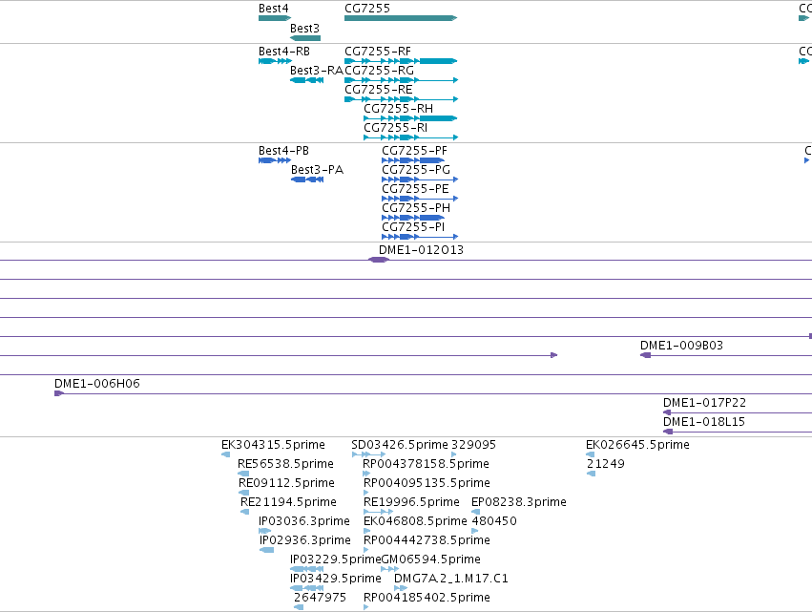The image size is (812, 612).
Task: Select the Best3 gene arrow glyph
Action: coord(305,38)
